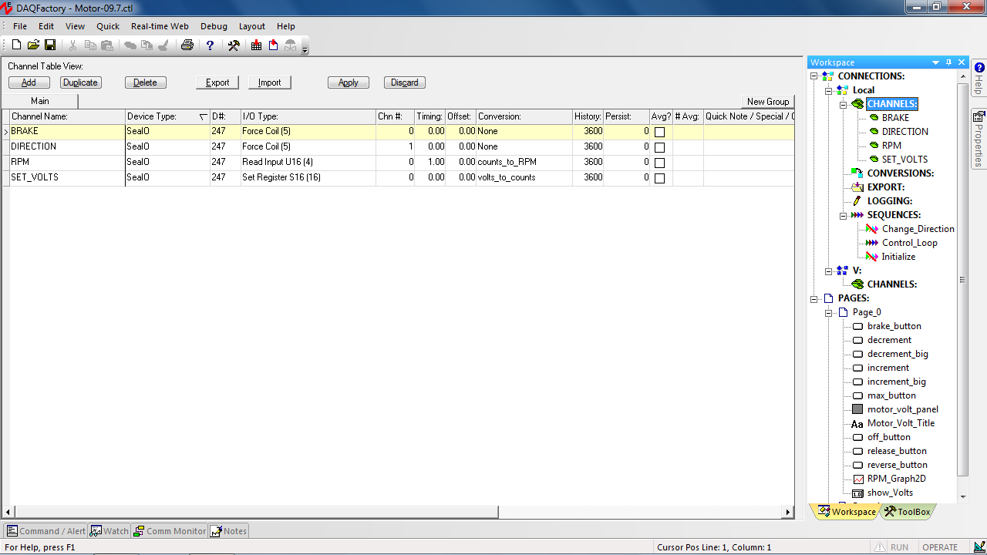The width and height of the screenshot is (987, 555).
Task: Open the Comm Monitor tab
Action: (x=169, y=531)
